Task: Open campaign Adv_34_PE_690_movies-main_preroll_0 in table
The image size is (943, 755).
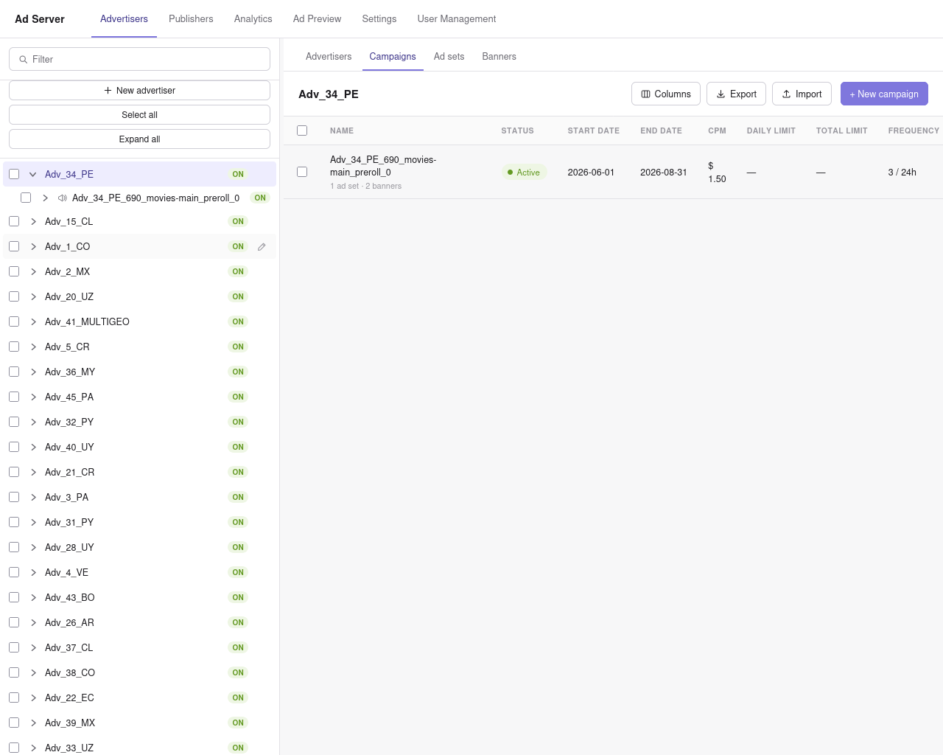Action: pos(383,166)
